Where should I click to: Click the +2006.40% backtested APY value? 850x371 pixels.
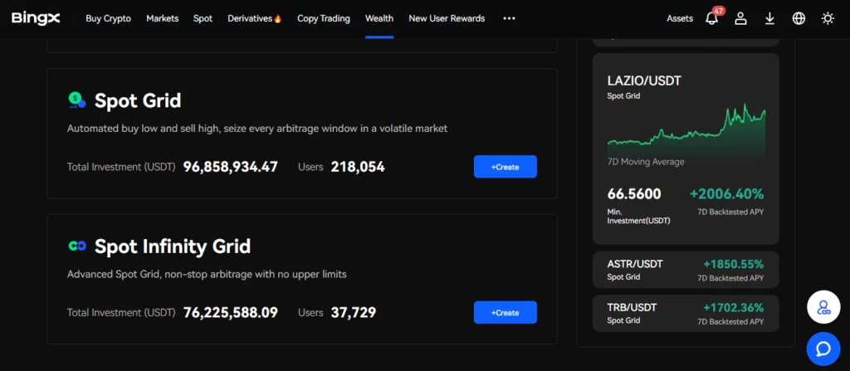click(726, 193)
